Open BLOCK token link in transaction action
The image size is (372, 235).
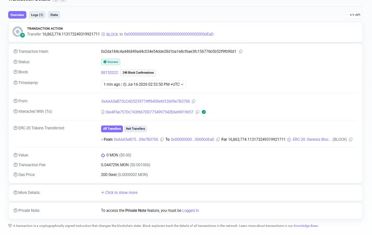click(112, 34)
